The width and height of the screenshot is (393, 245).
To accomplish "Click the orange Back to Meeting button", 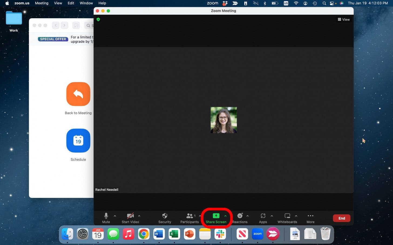I will [78, 94].
